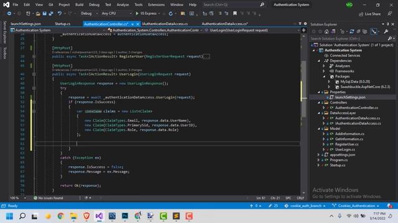Image resolution: width=398 pixels, height=223 pixels.
Task: Select appsettings.json in Solution Explorer
Action: pyautogui.click(x=343, y=155)
